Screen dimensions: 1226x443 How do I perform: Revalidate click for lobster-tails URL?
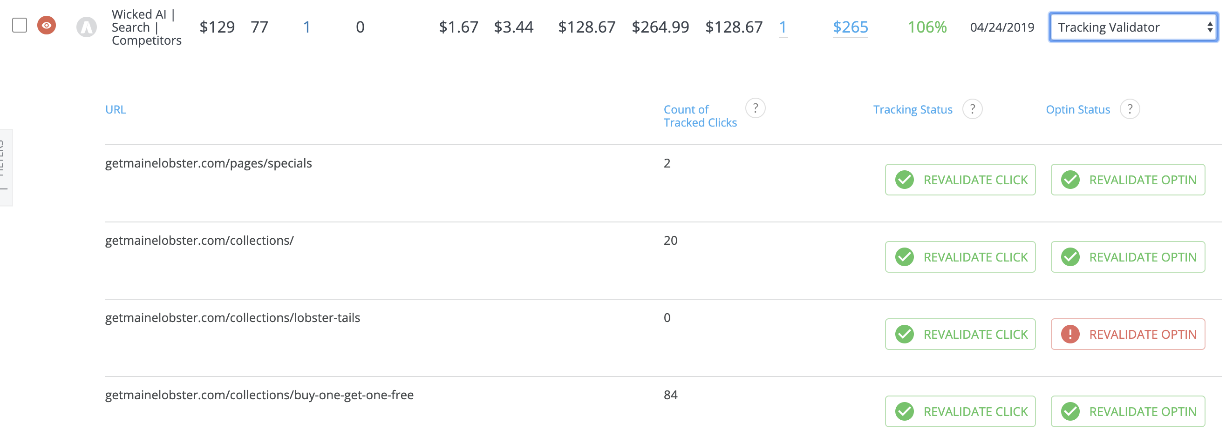[x=960, y=334]
